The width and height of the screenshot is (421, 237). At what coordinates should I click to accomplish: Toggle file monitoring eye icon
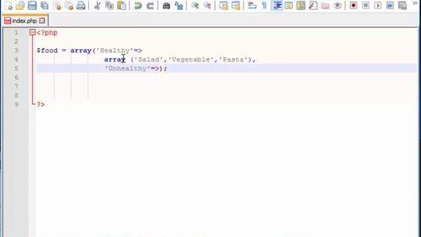point(337,5)
